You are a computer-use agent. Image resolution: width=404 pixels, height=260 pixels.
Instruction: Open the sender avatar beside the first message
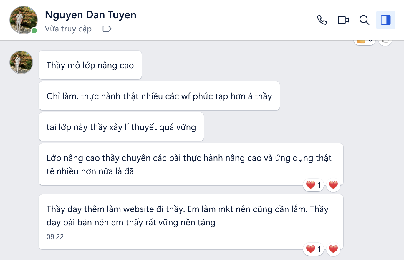click(x=21, y=62)
